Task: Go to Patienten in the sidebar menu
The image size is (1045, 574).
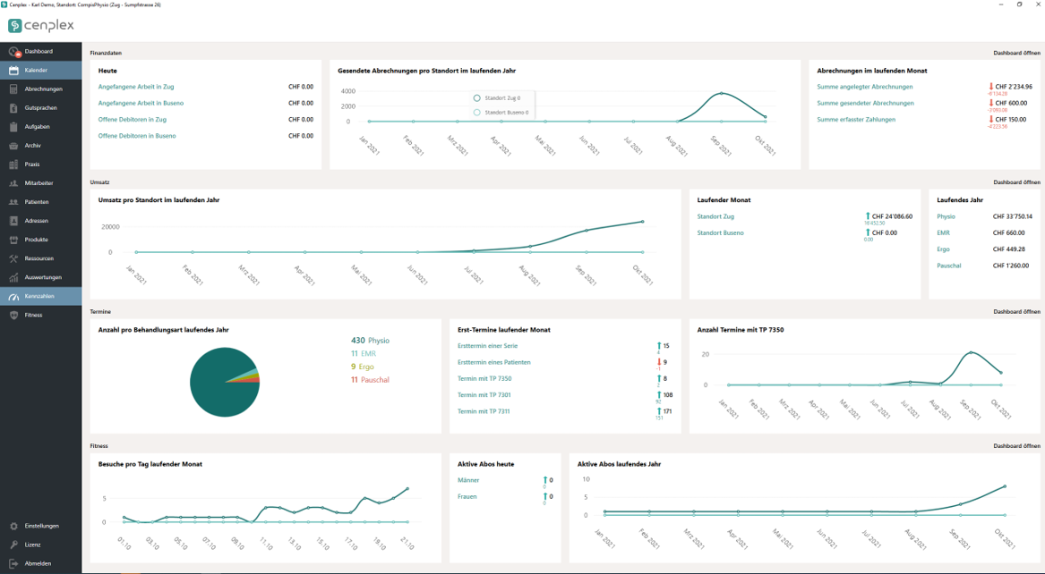Action: (37, 202)
